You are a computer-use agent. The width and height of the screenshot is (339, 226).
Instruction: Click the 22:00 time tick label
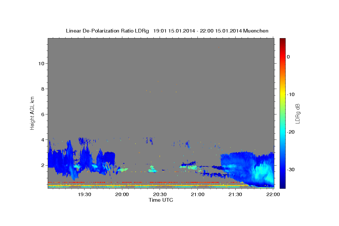pyautogui.click(x=273, y=194)
